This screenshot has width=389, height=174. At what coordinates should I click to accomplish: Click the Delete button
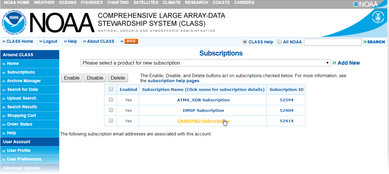118,78
